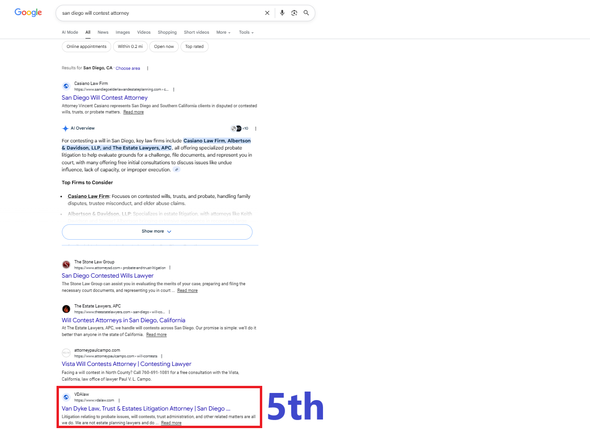The width and height of the screenshot is (590, 430).
Task: Expand AI Overview with Show more
Action: (157, 232)
